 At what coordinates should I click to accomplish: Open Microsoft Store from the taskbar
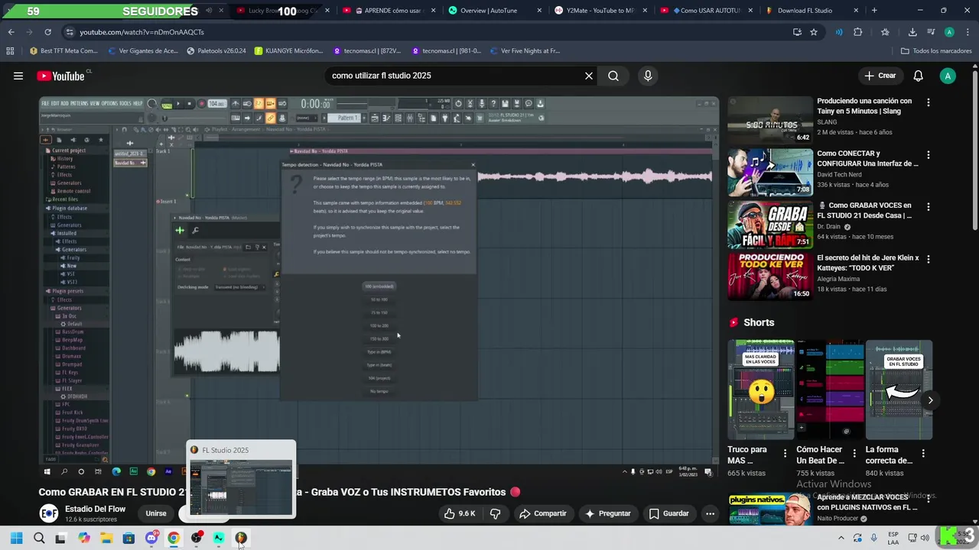point(128,538)
